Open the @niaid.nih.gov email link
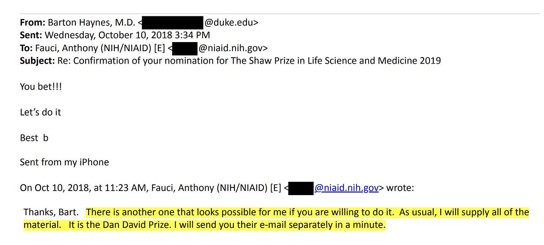Image resolution: width=544 pixels, height=245 pixels. point(346,188)
